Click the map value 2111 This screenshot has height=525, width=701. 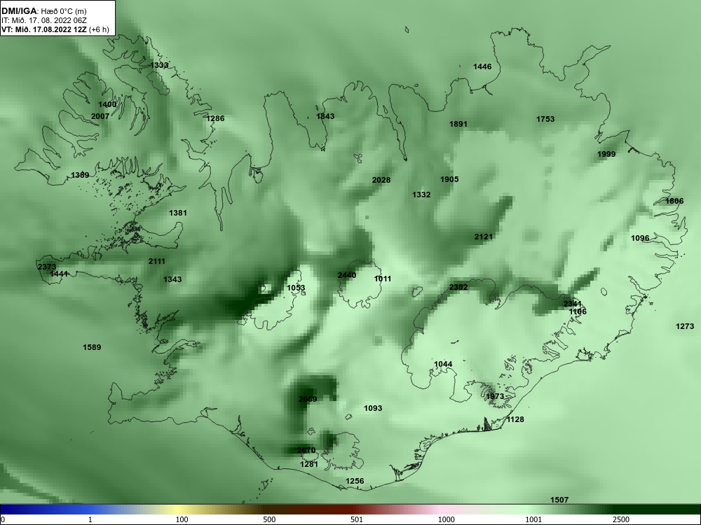[157, 261]
